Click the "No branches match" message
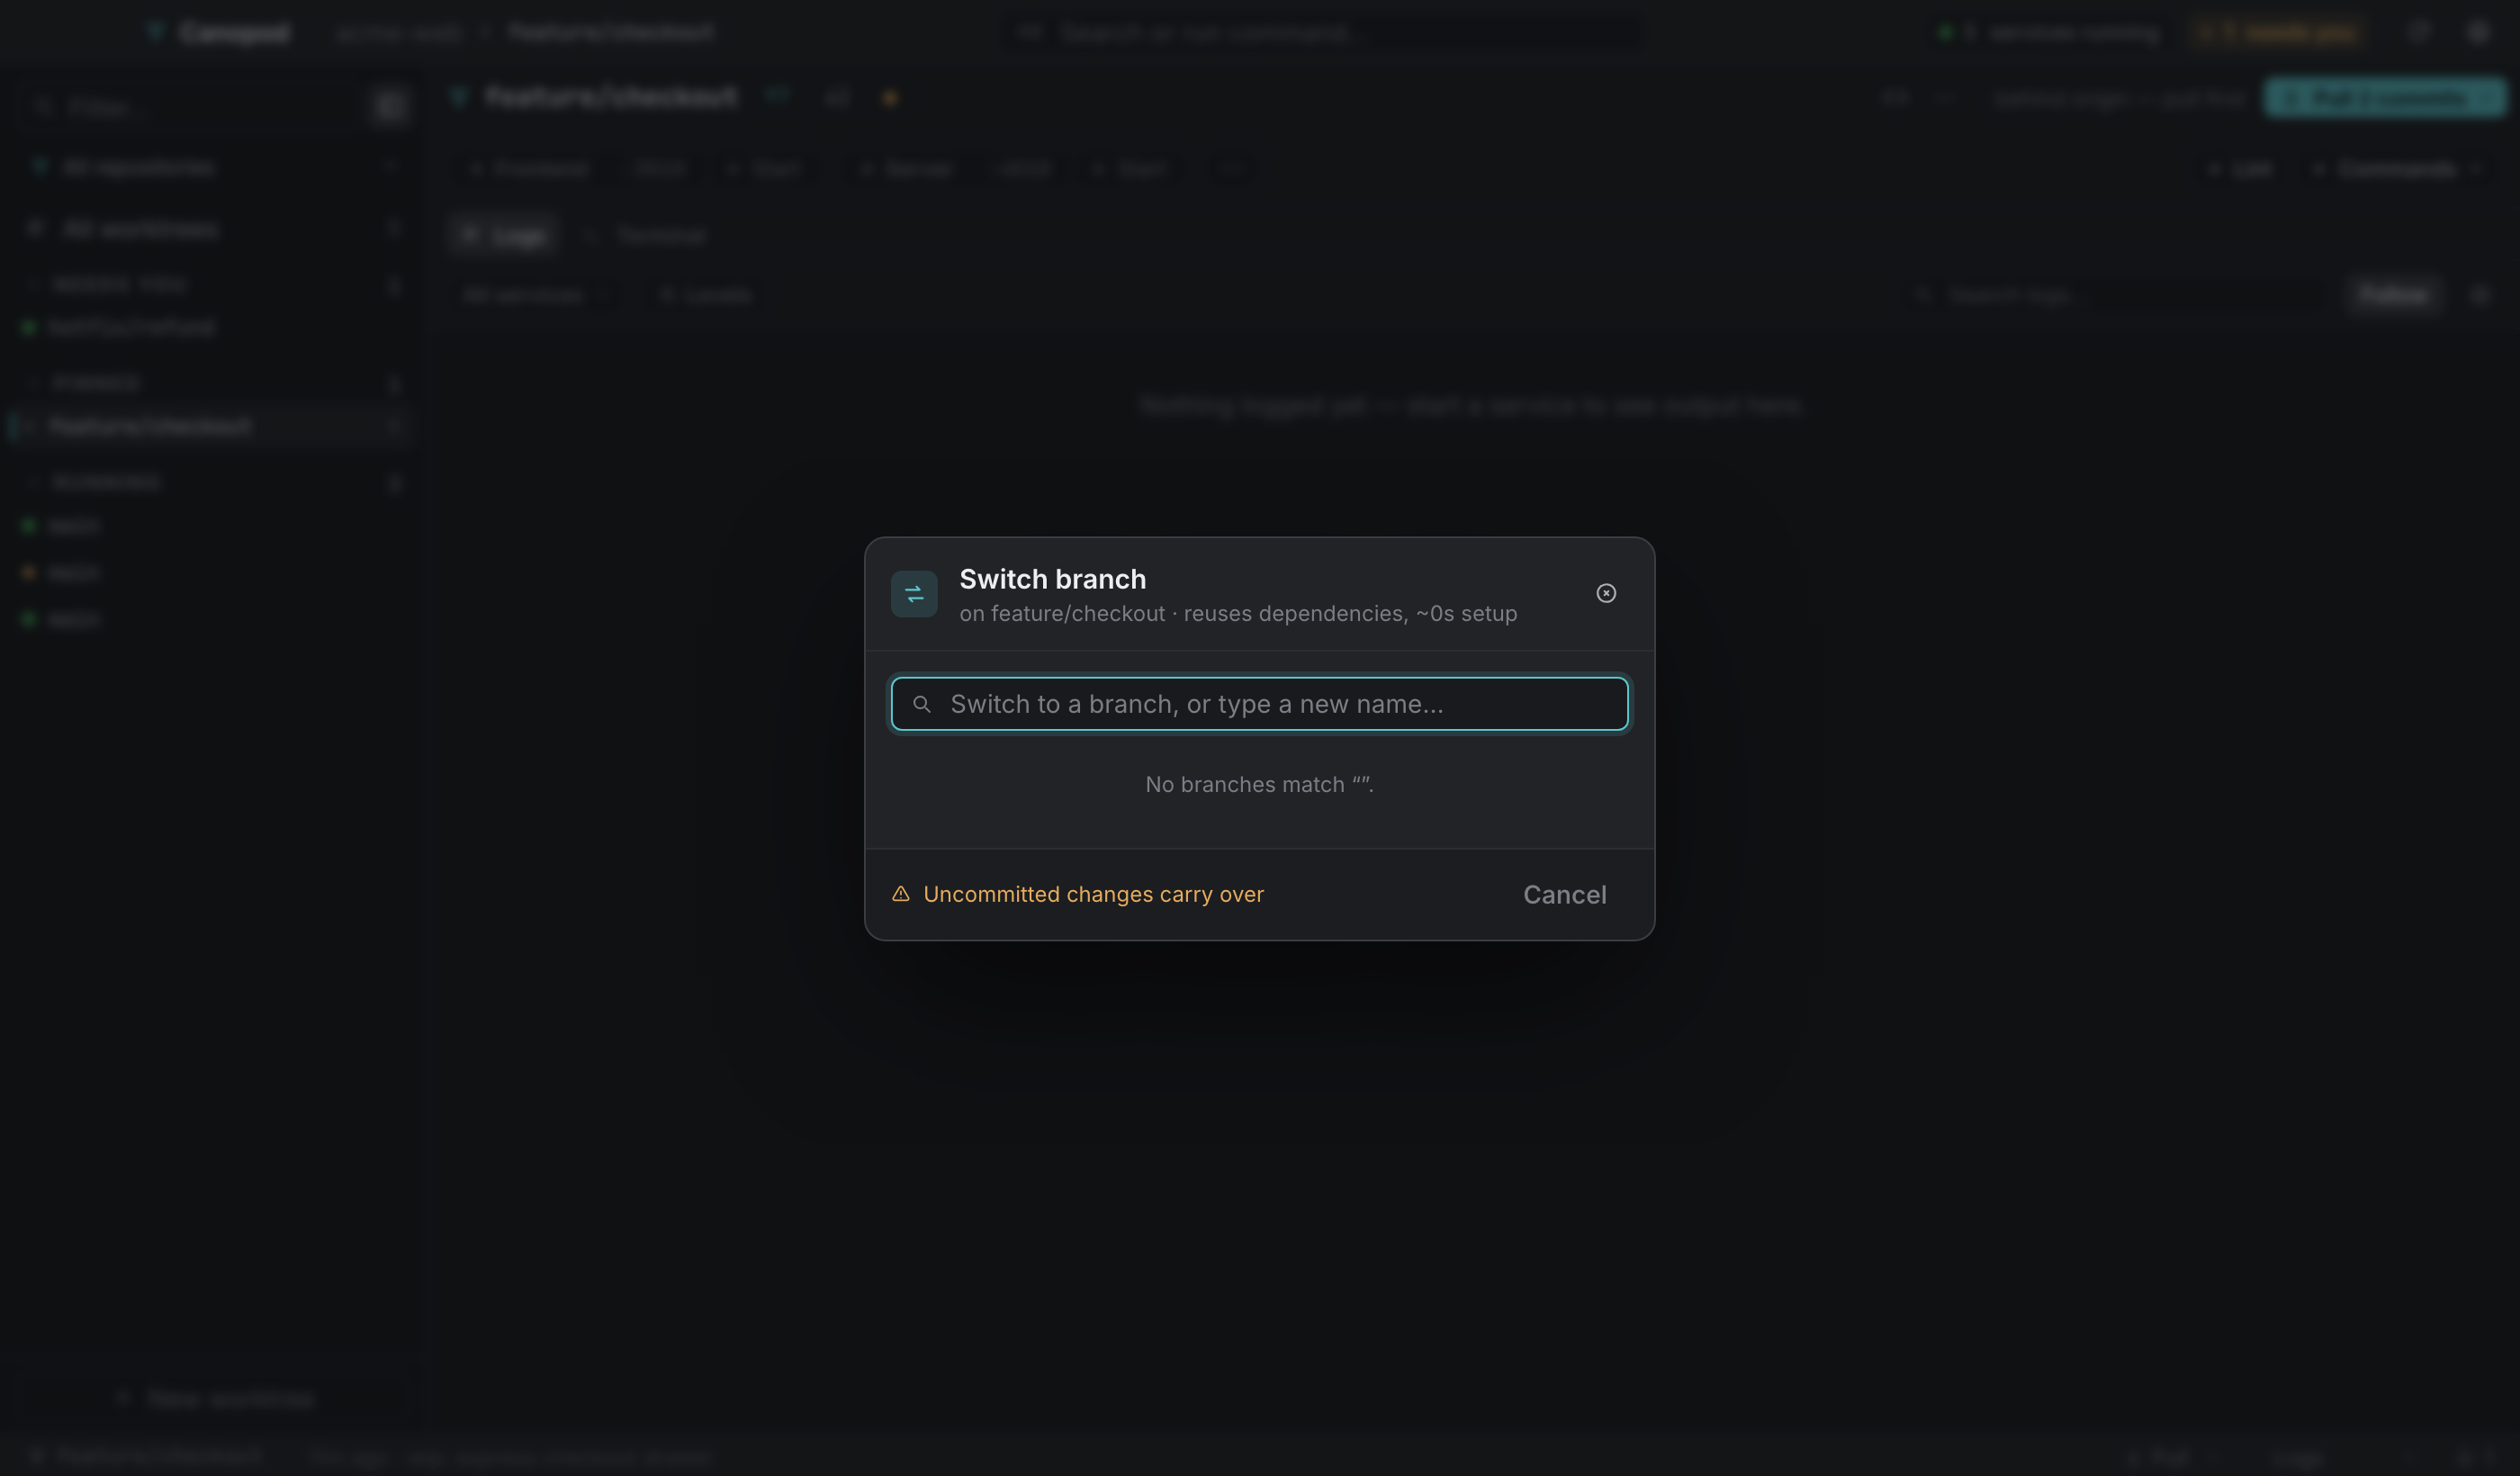This screenshot has height=1476, width=2520. (1259, 785)
